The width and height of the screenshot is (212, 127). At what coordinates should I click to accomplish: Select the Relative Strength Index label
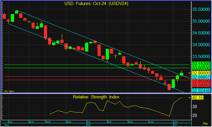point(96,97)
